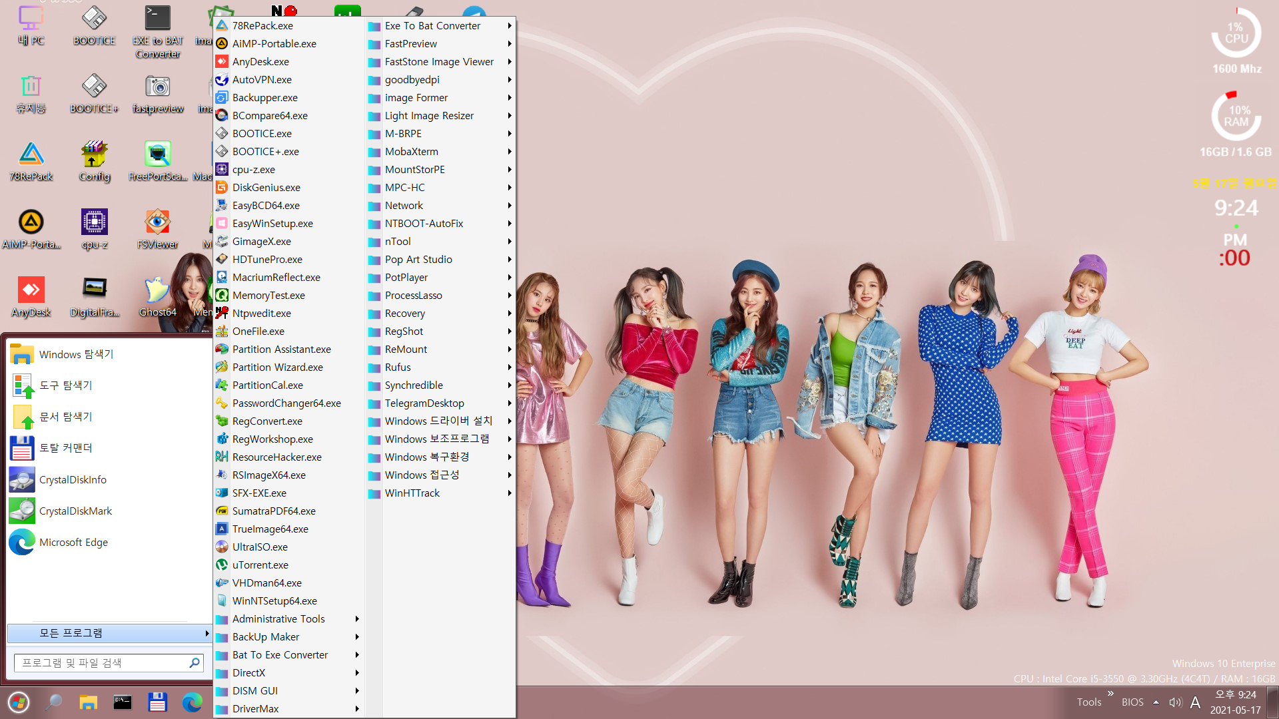The width and height of the screenshot is (1279, 719).
Task: Expand WinHTTrack folder submenu
Action: click(x=441, y=493)
